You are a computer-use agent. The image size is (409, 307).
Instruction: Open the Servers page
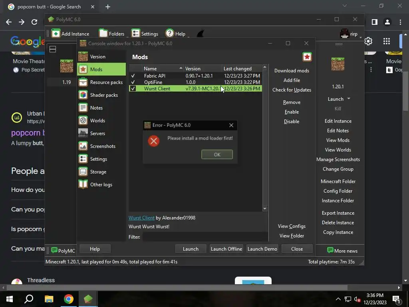pos(101,134)
